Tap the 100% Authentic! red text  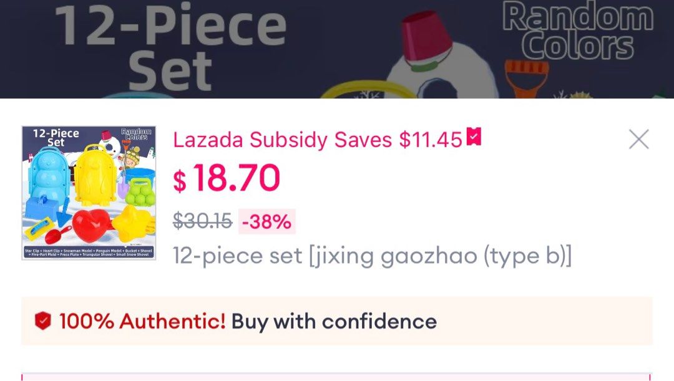tap(142, 321)
